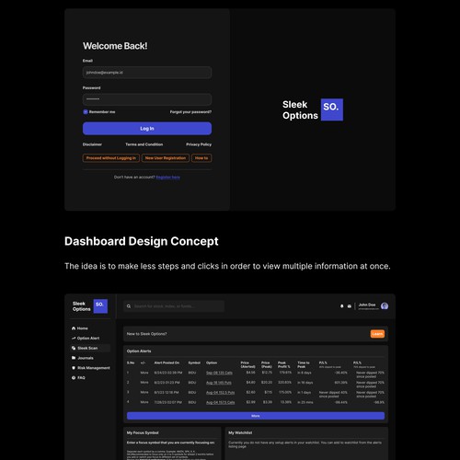Viewport: 460px width, 460px height.
Task: Open the Aug-18 145 Puts option link
Action: pos(219,383)
